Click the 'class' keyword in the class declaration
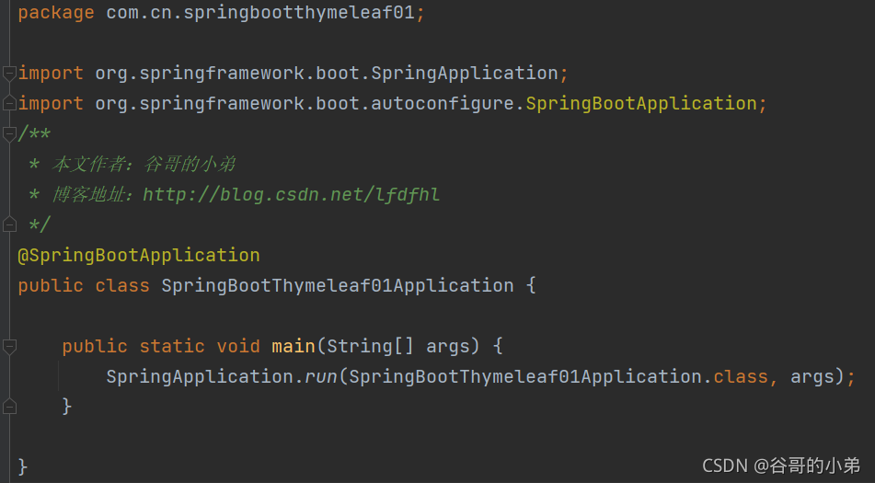 122,285
